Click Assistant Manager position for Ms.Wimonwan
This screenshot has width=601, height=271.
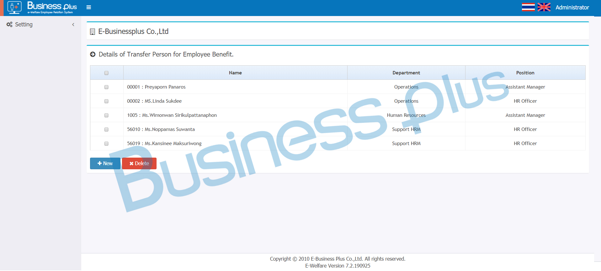525,115
